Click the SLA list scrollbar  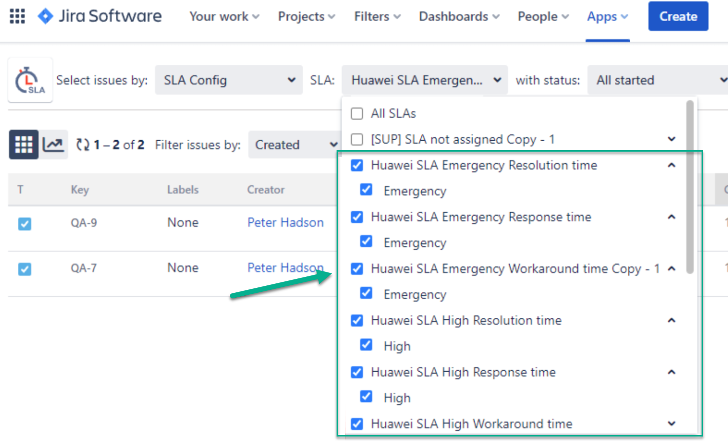(x=690, y=187)
